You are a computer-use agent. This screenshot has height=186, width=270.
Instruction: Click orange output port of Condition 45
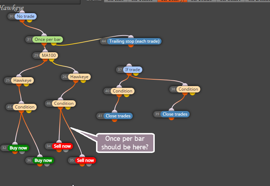pyautogui.click(x=21, y=111)
